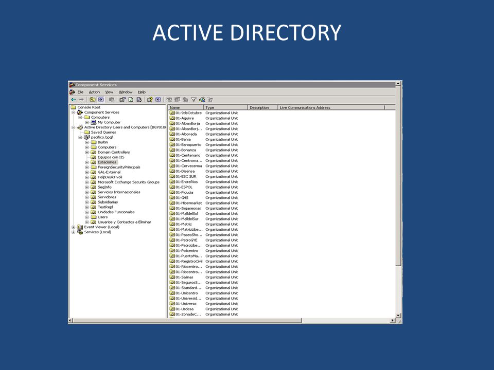This screenshot has height=370, width=494.
Task: Click the Services (Local) gear icon
Action: tap(80, 232)
